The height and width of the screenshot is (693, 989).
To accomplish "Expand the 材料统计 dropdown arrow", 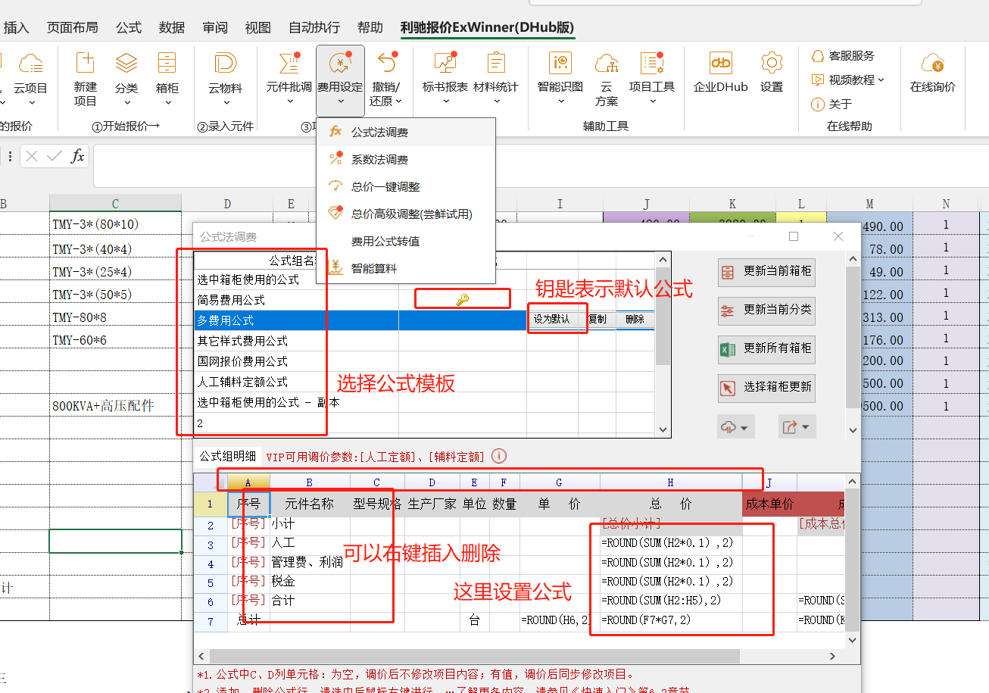I will pyautogui.click(x=496, y=102).
